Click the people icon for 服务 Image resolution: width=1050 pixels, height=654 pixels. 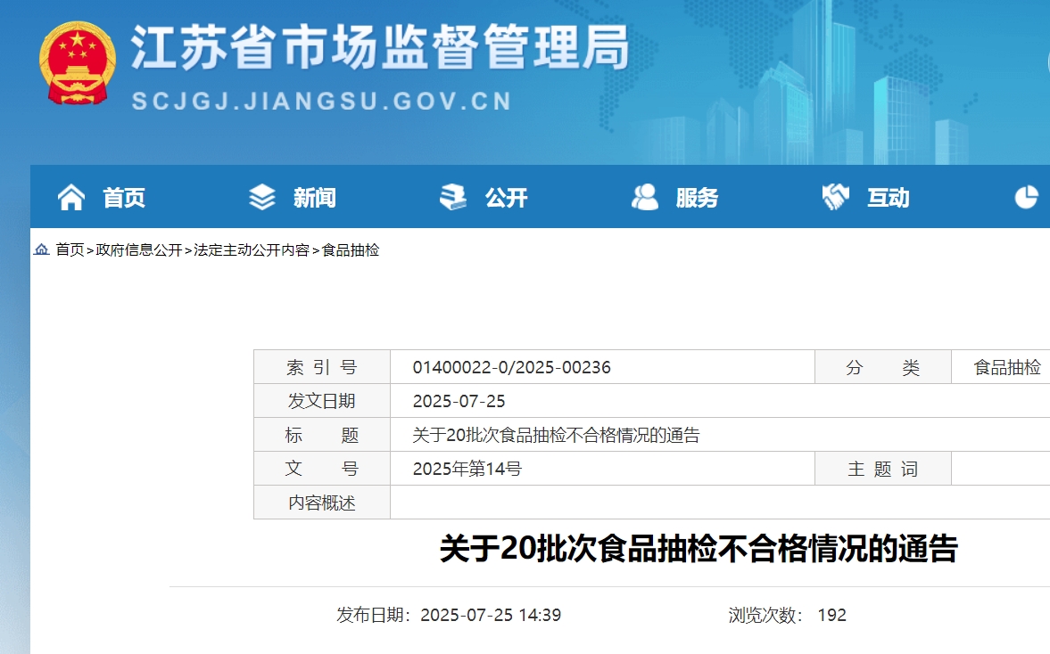tap(645, 198)
